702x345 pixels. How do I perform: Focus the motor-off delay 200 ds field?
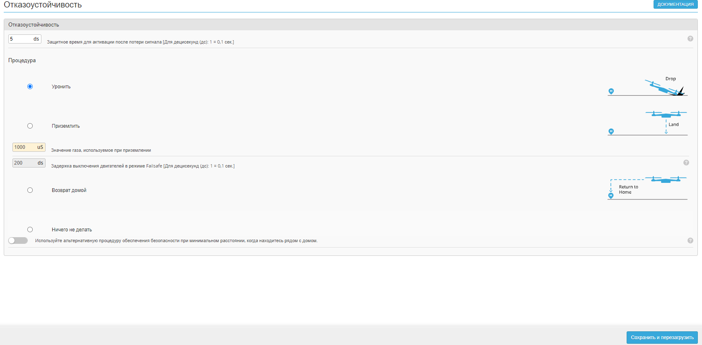[x=24, y=163]
